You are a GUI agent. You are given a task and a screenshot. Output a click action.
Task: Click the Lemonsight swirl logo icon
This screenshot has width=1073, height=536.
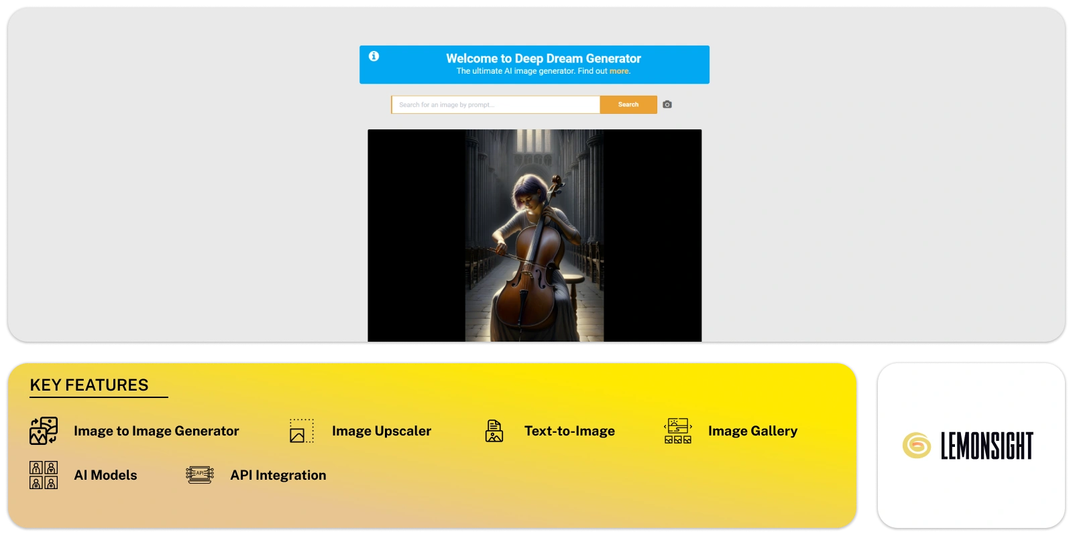[916, 446]
